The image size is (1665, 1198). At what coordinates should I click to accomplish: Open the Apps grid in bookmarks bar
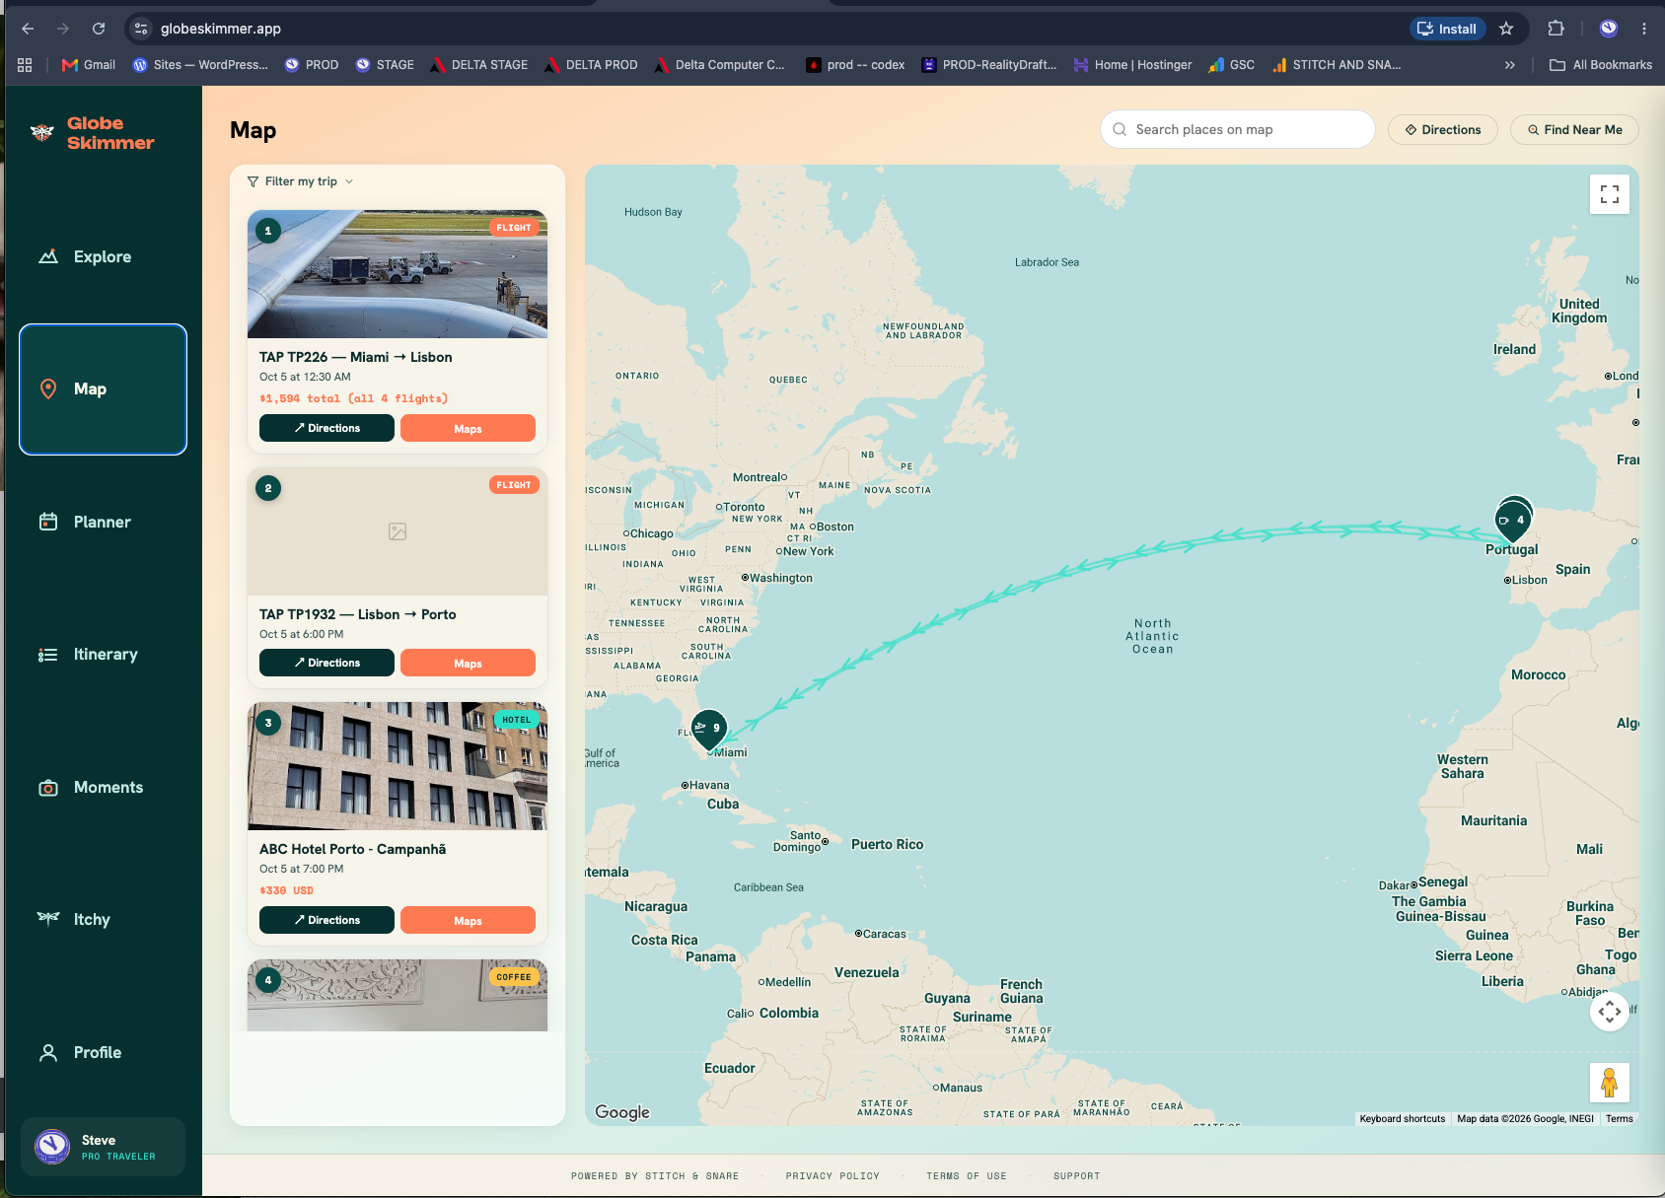coord(25,65)
